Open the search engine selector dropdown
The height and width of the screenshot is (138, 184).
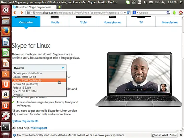click(135, 13)
